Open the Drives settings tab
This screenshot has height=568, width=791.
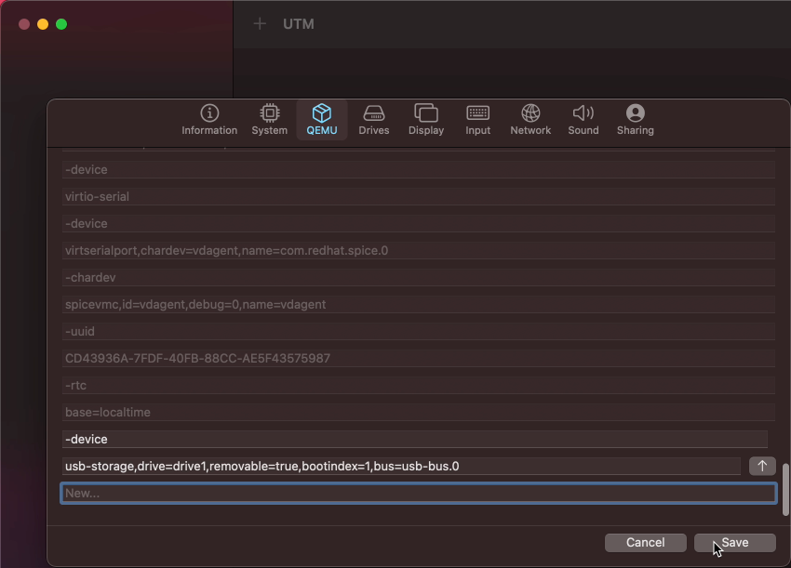(x=374, y=120)
